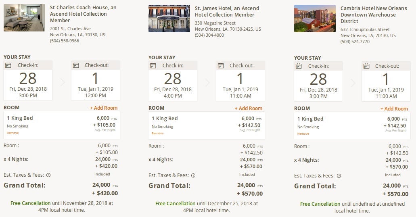Open Cambria Hotel New Orleans photo thumbnail
This screenshot has height=217, width=416.
pos(315,19)
